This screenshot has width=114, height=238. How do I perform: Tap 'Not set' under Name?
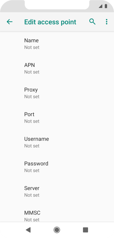[32, 47]
